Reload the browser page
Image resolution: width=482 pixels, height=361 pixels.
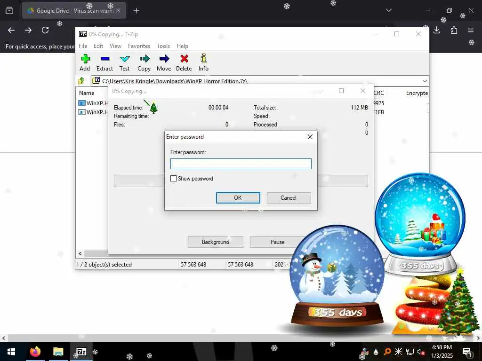(x=45, y=30)
